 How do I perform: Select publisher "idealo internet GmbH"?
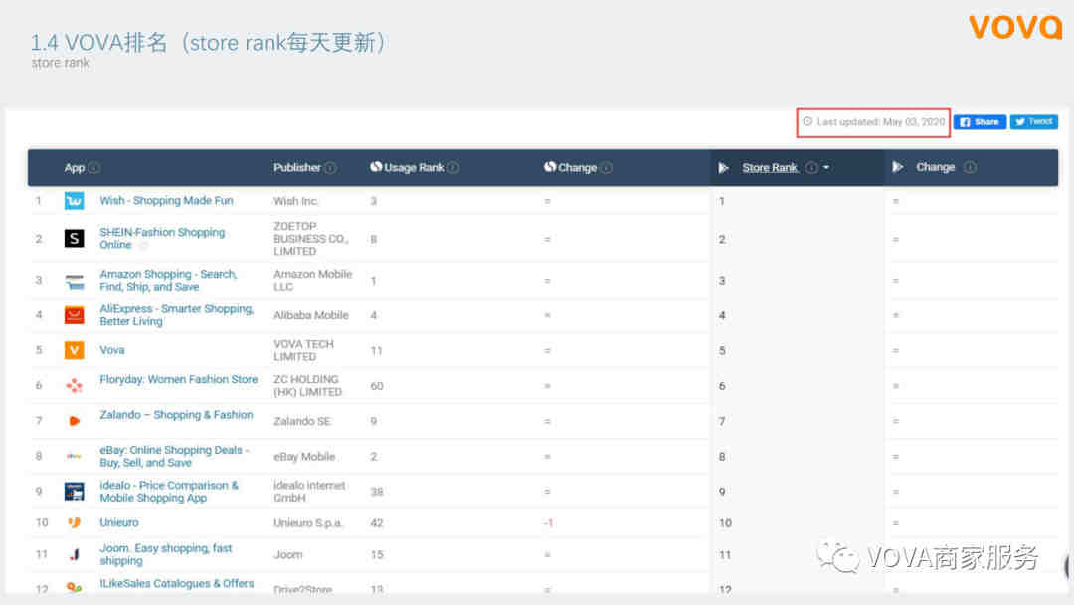click(x=309, y=492)
